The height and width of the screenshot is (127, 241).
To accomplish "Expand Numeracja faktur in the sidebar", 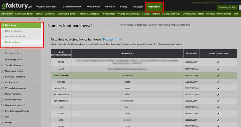I will (x=38, y=59).
